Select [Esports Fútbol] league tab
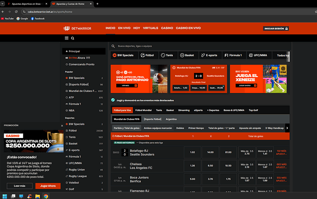The height and width of the screenshot is (199, 317). (153, 119)
